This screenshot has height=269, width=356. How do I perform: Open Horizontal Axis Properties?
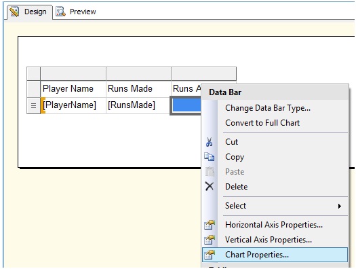click(x=275, y=225)
